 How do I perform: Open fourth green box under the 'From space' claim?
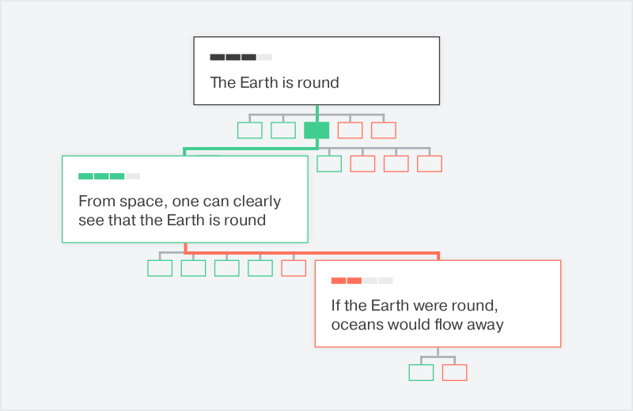(260, 268)
